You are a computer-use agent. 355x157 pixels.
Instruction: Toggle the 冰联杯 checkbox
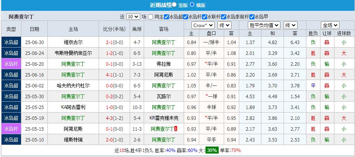[205, 17]
